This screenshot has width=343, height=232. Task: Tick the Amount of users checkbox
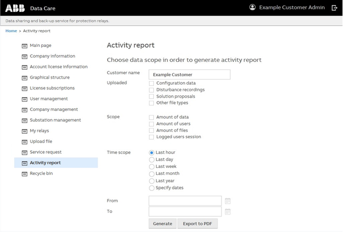click(151, 124)
